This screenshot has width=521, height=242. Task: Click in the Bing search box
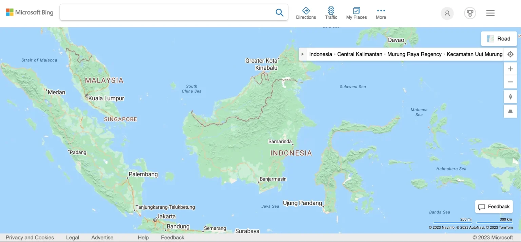point(166,13)
